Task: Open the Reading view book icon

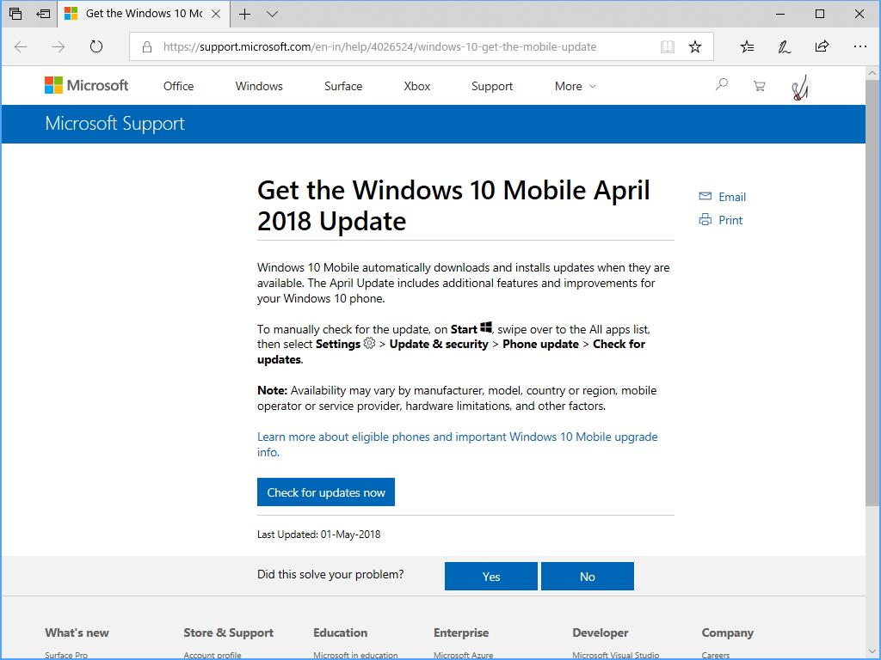Action: (668, 46)
